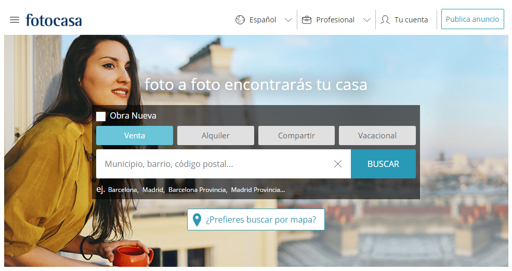Click the user account icon
Viewport: 512px width, 271px height.
[385, 20]
